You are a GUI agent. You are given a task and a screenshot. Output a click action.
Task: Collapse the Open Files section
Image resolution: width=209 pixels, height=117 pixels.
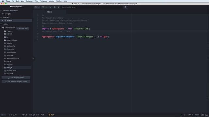1,17
